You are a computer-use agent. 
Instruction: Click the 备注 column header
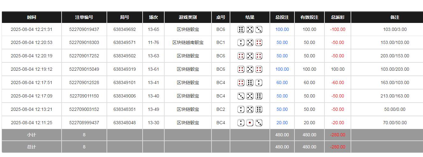(x=395, y=18)
